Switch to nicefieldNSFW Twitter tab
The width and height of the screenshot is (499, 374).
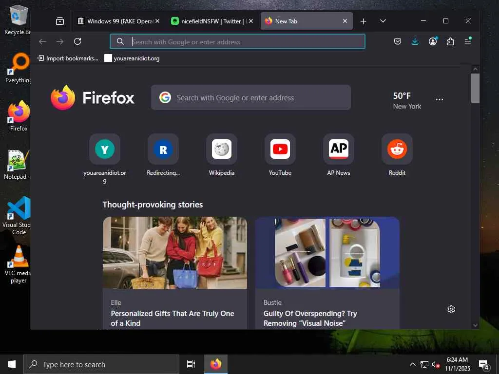(210, 21)
